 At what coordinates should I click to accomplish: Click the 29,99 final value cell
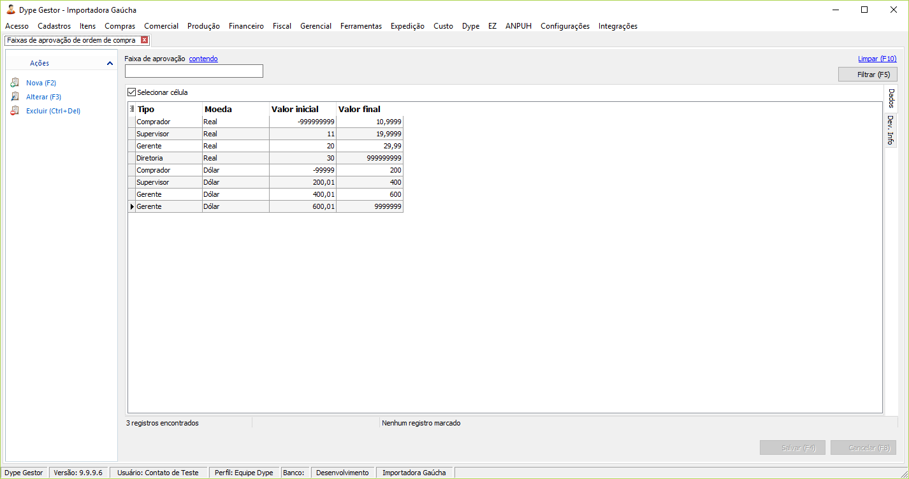tap(370, 146)
